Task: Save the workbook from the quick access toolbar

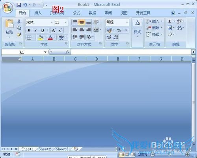Action: coord(19,5)
